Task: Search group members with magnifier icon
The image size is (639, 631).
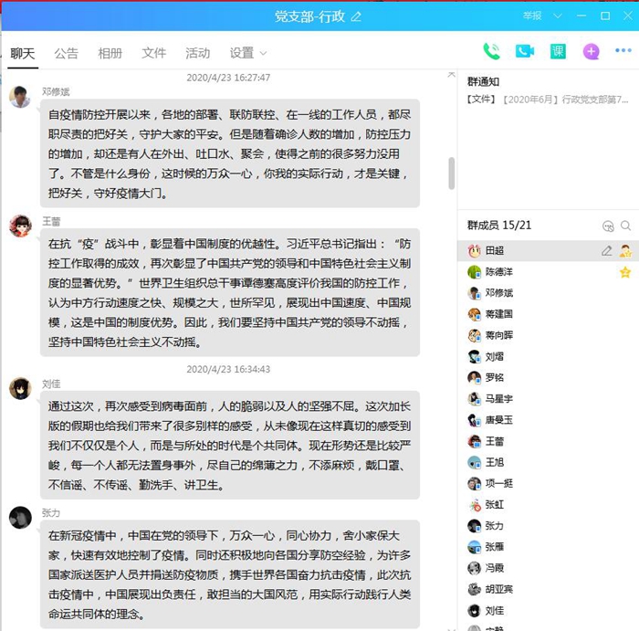Action: click(x=626, y=226)
